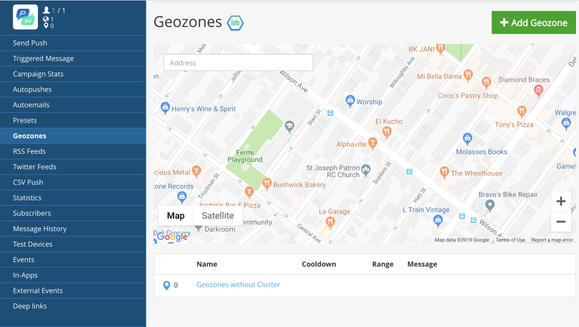
Task: Open Twitter Feeds page
Action: pos(73,167)
